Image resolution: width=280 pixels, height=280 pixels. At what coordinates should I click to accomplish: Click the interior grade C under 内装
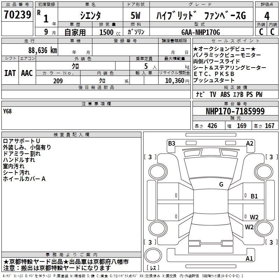click(x=272, y=32)
